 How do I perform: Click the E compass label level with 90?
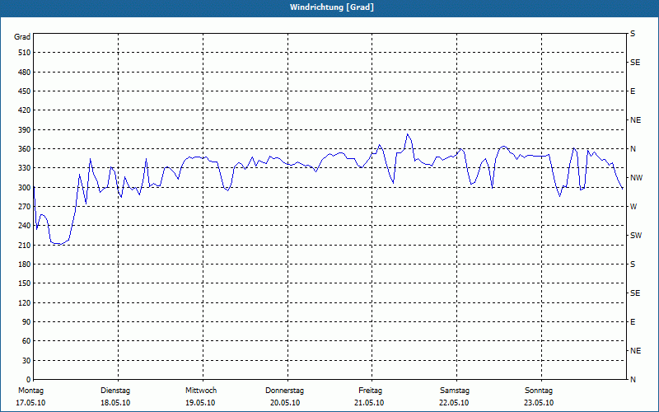point(633,322)
